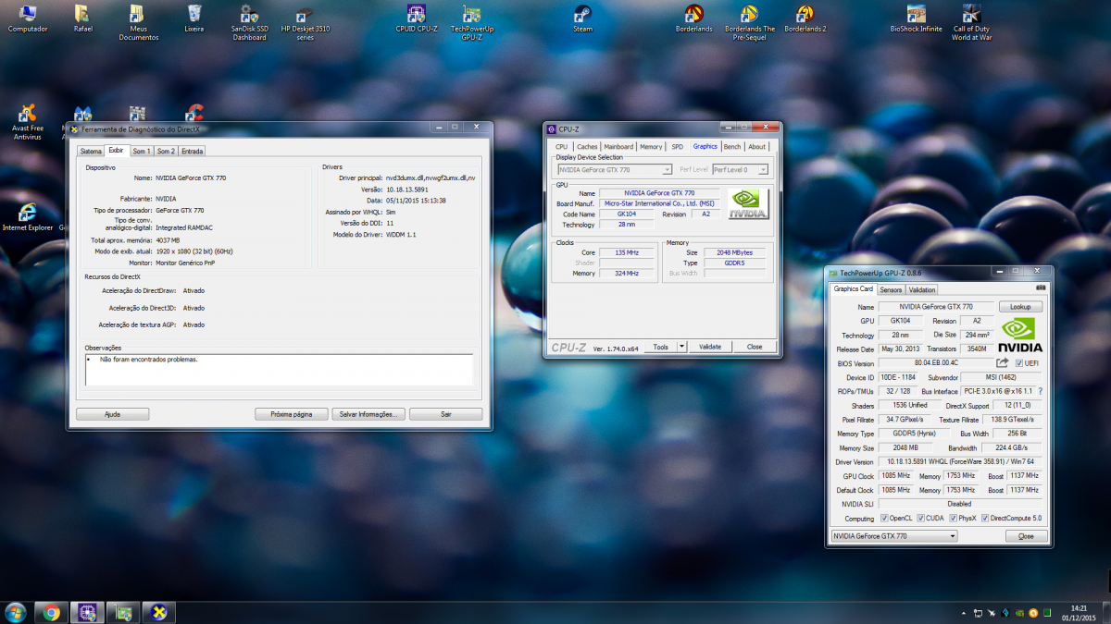Screen dimensions: 1111x624
Task: Click the BIOS share icon in GPU-Z
Action: click(1002, 363)
